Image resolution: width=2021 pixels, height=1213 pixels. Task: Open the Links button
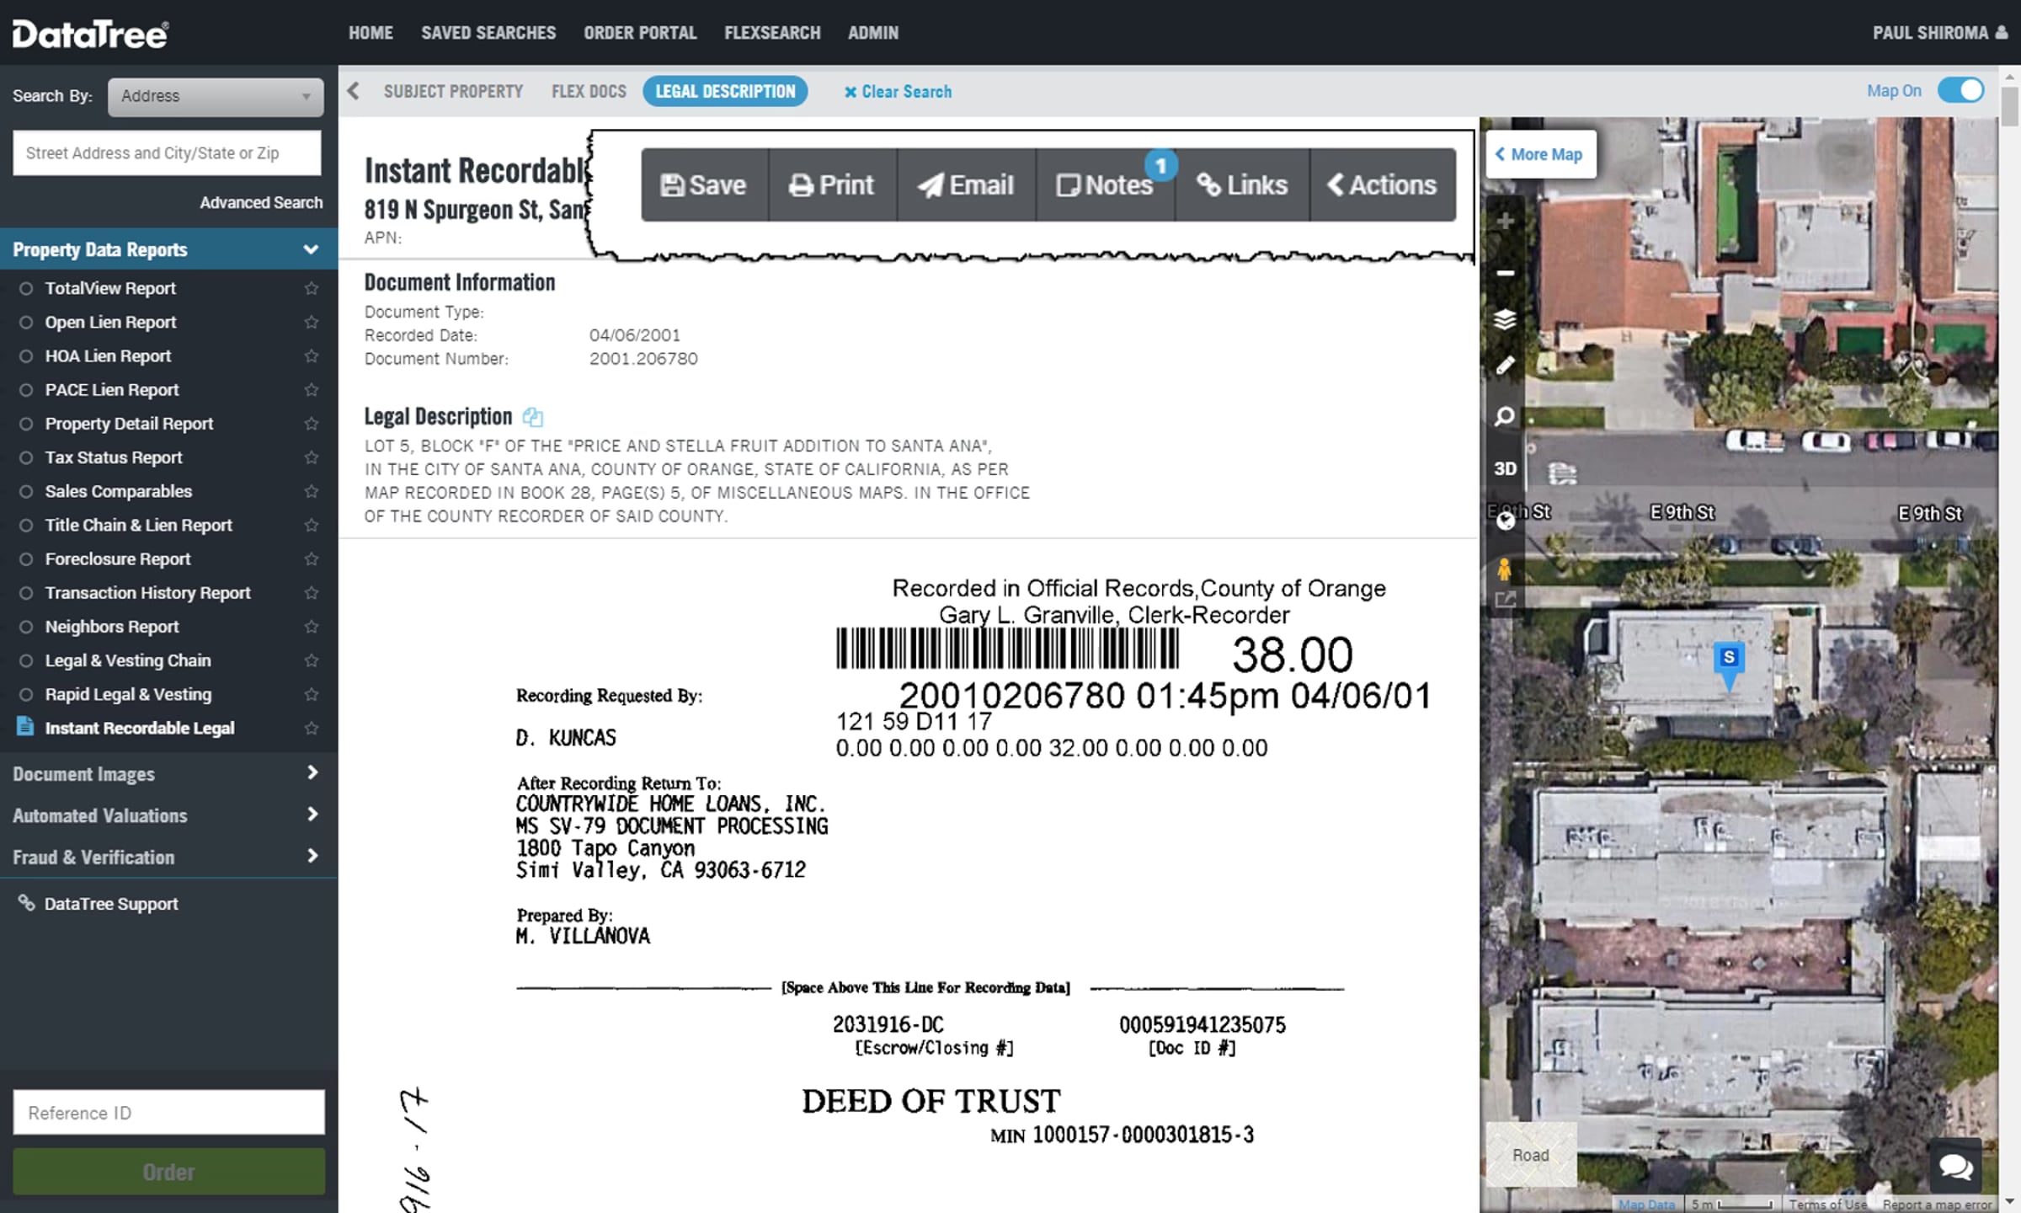pyautogui.click(x=1243, y=185)
